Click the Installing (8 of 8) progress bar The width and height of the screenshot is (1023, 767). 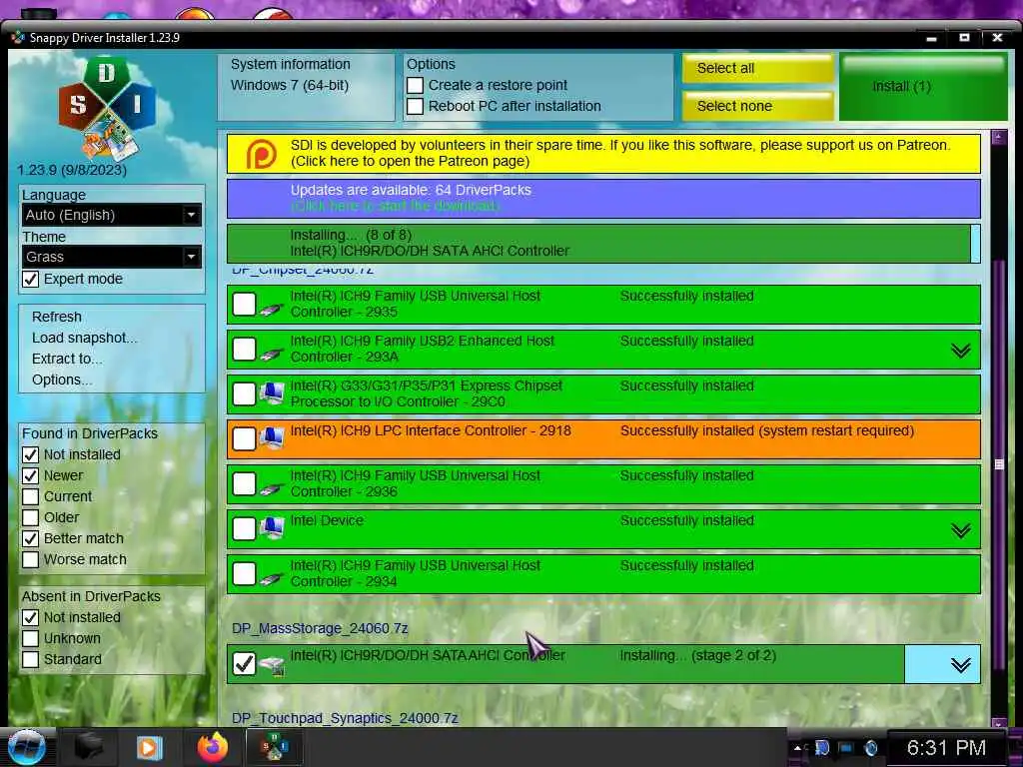pyautogui.click(x=603, y=244)
